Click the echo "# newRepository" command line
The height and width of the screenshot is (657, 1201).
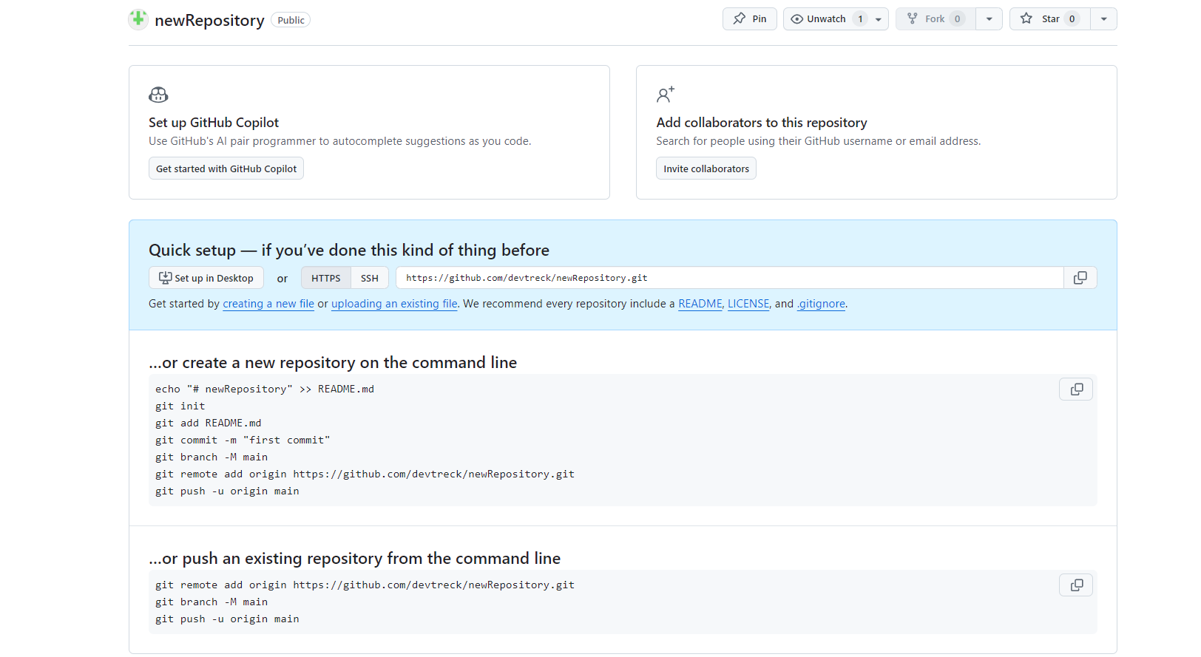[x=265, y=389]
